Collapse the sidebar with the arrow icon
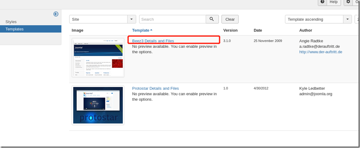 tap(56, 14)
